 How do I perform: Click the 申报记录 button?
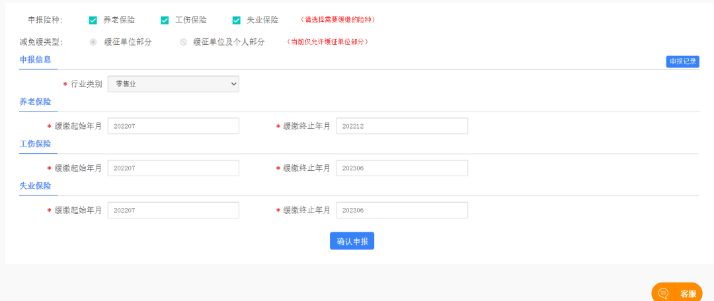pyautogui.click(x=682, y=61)
